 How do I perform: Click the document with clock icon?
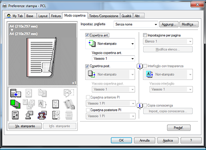[56, 115]
